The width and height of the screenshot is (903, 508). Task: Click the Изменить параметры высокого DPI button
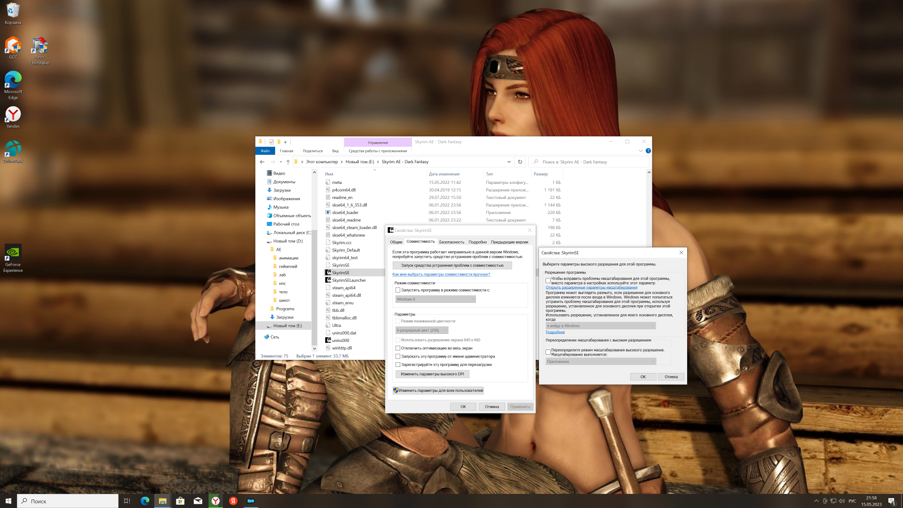(432, 374)
